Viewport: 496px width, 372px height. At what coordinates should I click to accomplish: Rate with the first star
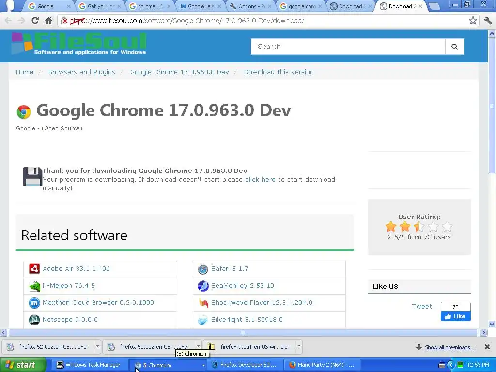click(x=391, y=227)
